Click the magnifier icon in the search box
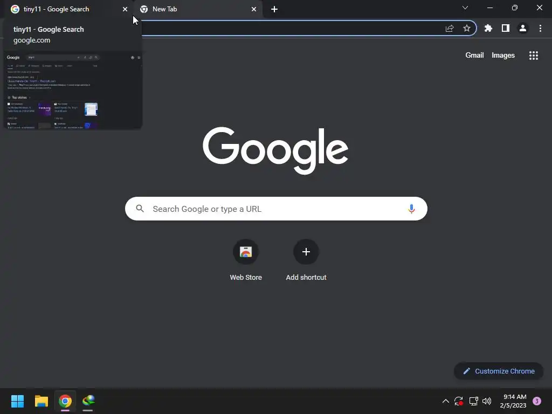 pos(140,209)
